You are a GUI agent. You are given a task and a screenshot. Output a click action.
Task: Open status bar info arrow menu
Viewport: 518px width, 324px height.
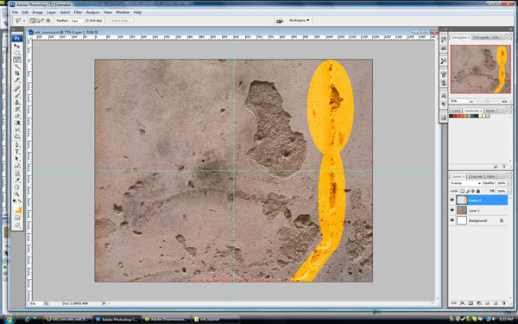pyautogui.click(x=104, y=303)
